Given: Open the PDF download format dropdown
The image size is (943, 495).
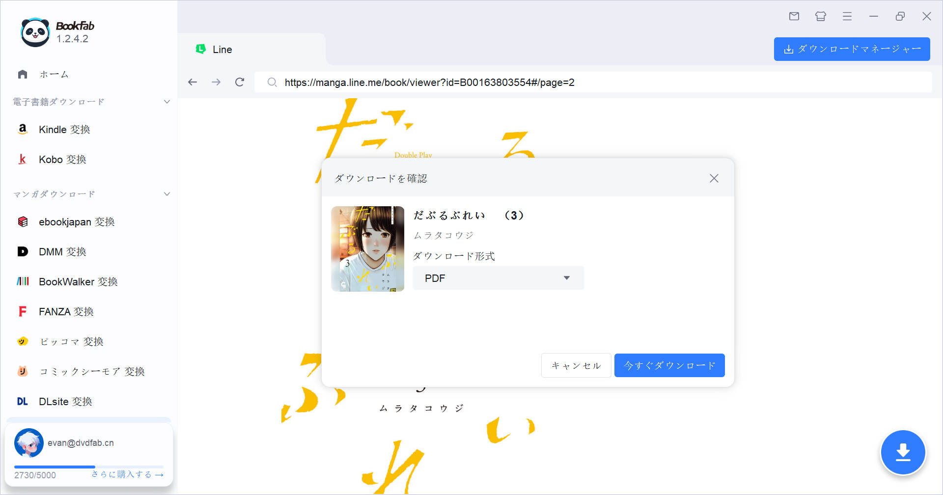Looking at the screenshot, I should 498,278.
